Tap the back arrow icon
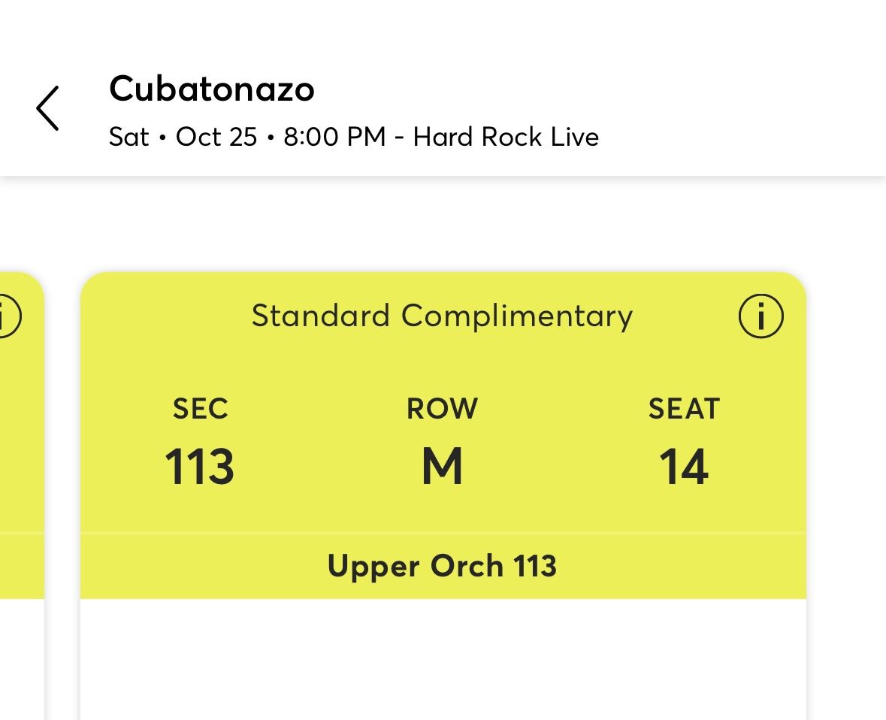The image size is (886, 720). click(x=47, y=108)
